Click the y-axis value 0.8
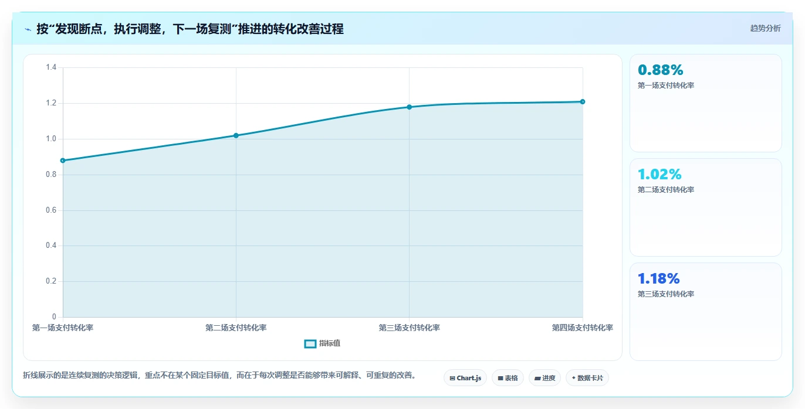805x409 pixels. tap(51, 175)
